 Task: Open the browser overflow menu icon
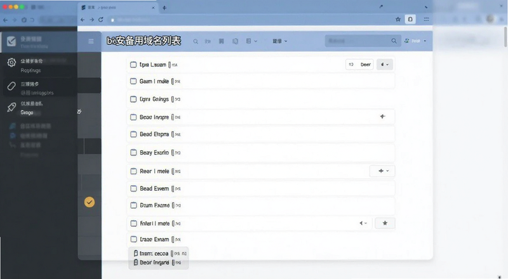tap(426, 20)
